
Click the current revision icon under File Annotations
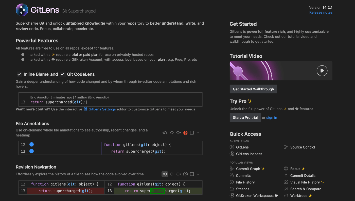(x=172, y=133)
